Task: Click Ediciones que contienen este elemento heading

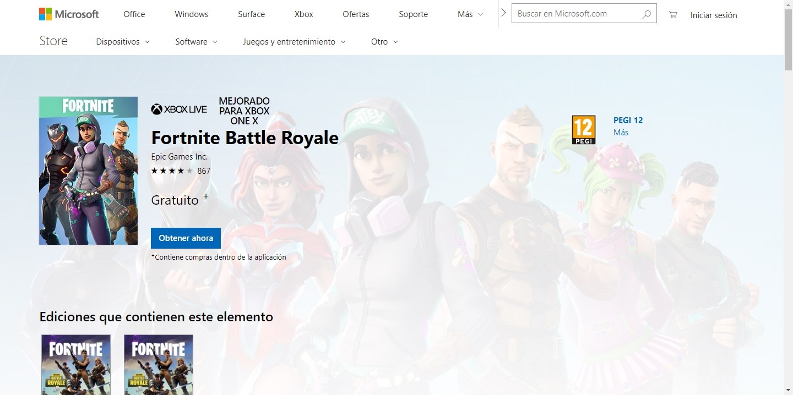Action: click(156, 317)
